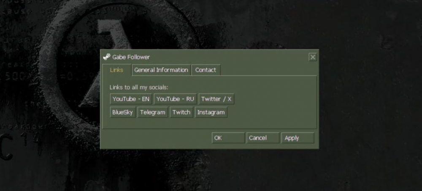Click the BlueSky button

pyautogui.click(x=122, y=112)
